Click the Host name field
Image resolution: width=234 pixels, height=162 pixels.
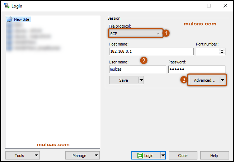pyautogui.click(x=151, y=52)
